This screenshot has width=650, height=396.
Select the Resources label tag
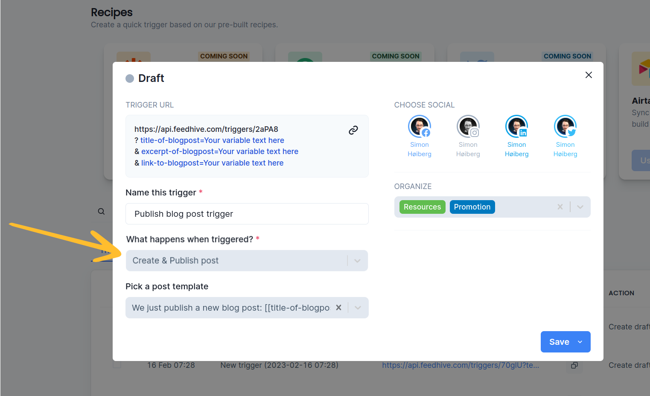422,207
